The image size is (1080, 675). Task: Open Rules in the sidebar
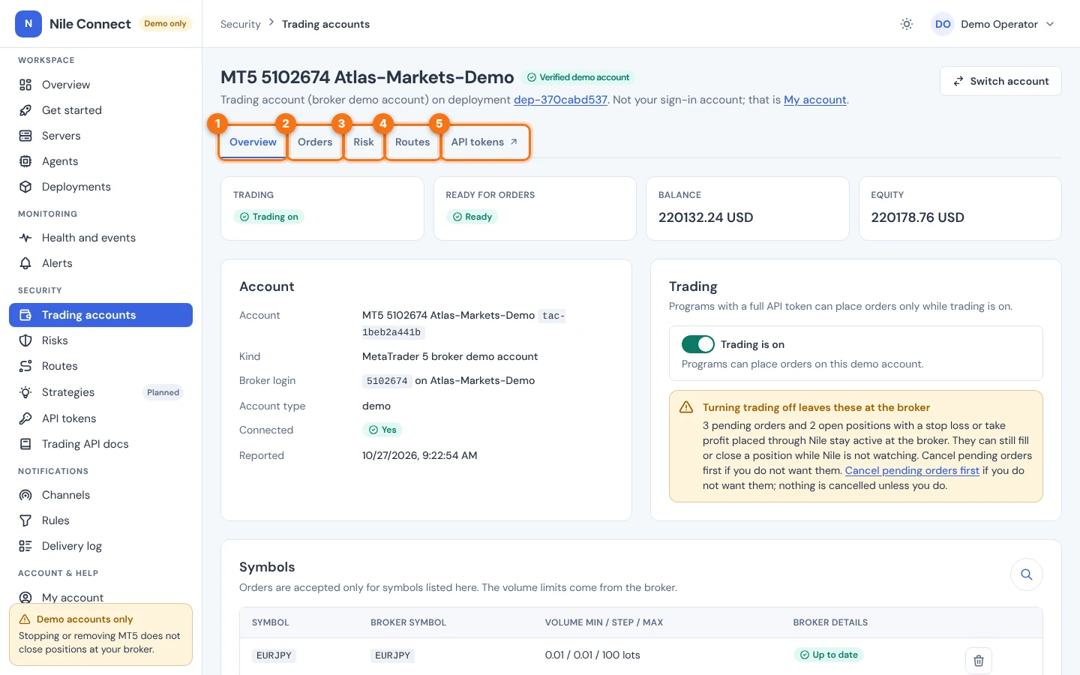[x=100, y=520]
